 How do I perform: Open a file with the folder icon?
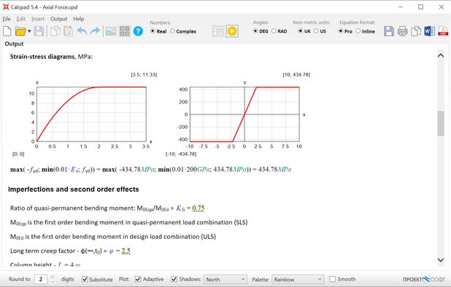coord(20,31)
